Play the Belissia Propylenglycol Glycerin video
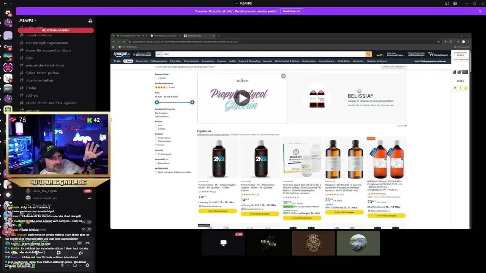Image resolution: width=486 pixels, height=273 pixels. click(242, 98)
